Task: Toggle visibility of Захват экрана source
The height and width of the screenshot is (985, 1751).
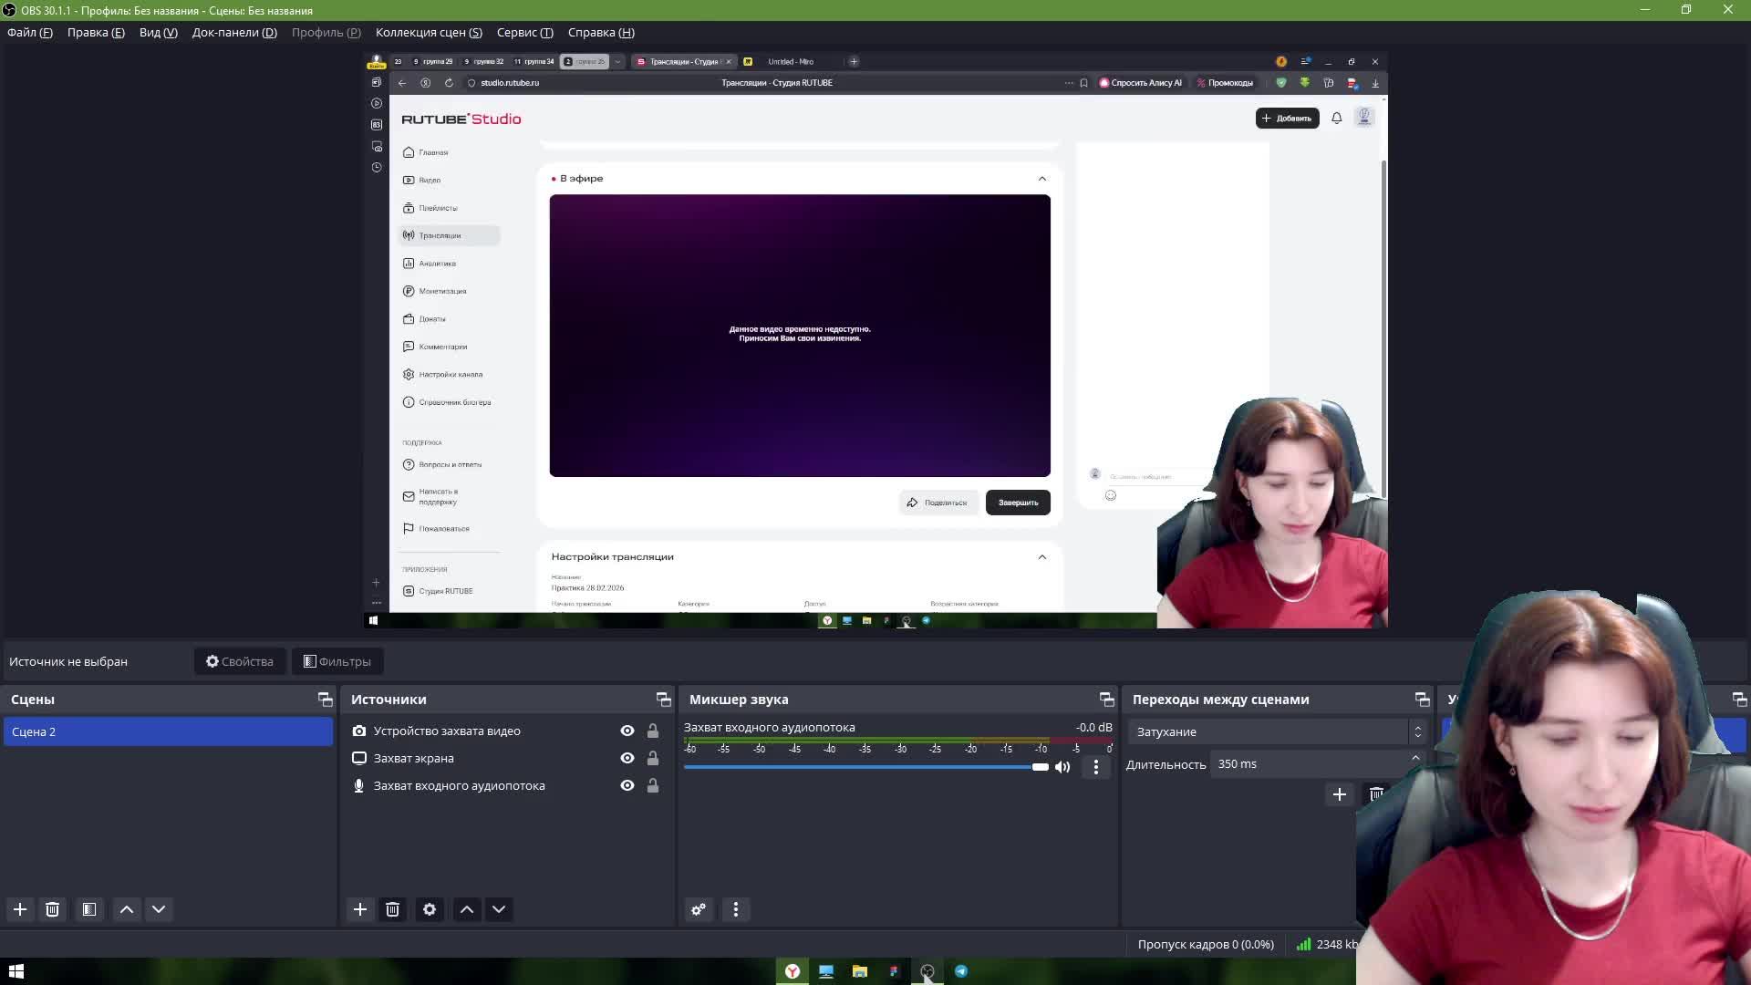Action: 627,758
